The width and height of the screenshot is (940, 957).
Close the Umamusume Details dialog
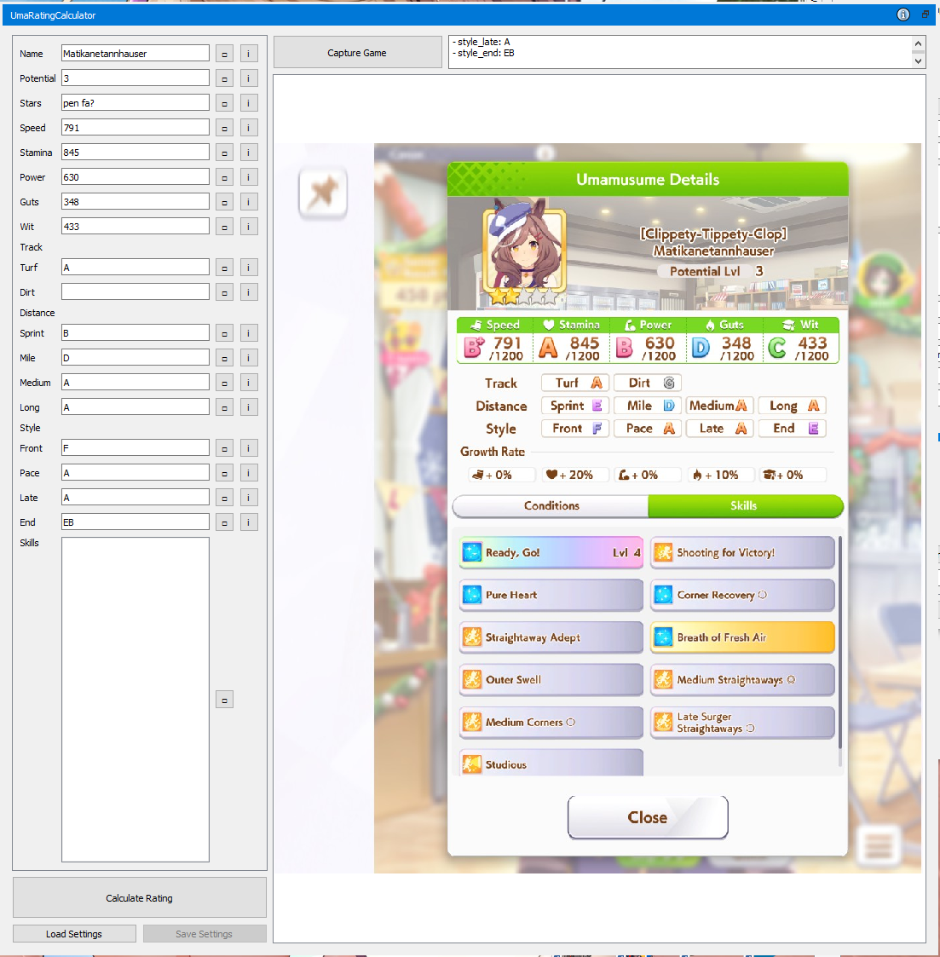point(648,818)
